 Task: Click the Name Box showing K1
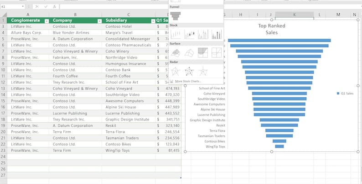pos(11,7)
